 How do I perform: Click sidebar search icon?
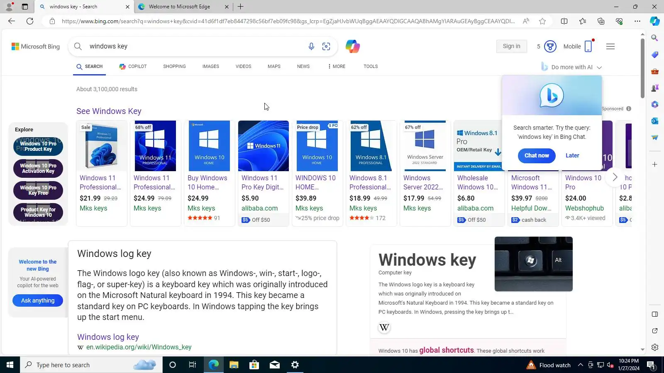pyautogui.click(x=655, y=38)
